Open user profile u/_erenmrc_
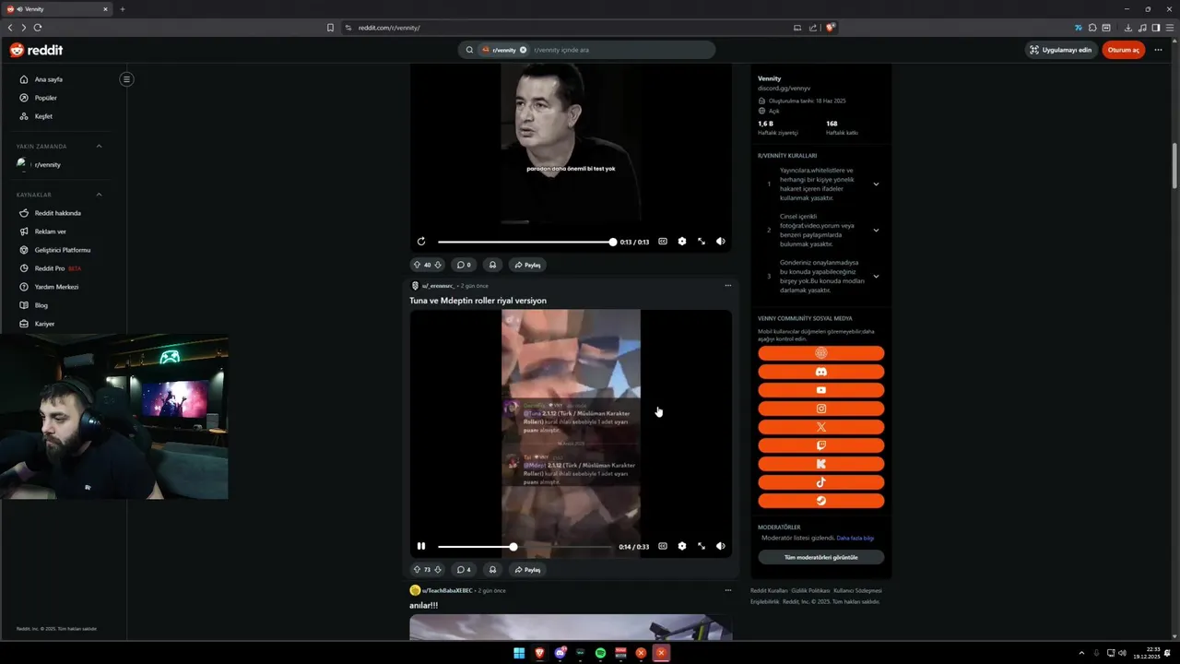The width and height of the screenshot is (1180, 664). pyautogui.click(x=438, y=286)
